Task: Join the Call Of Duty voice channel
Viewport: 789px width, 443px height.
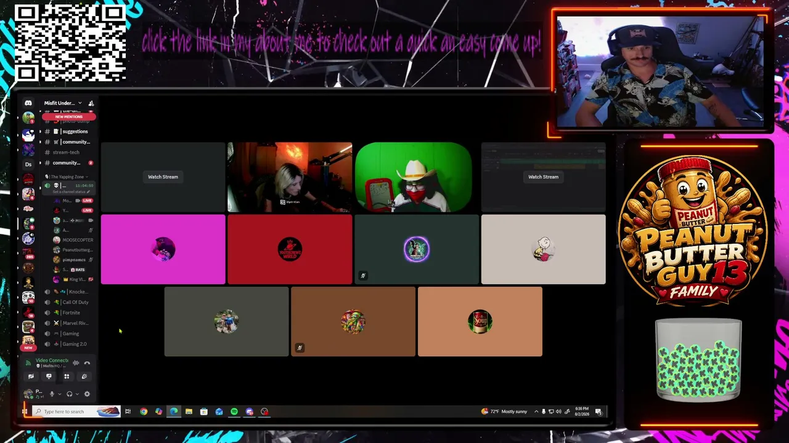Action: coord(69,302)
